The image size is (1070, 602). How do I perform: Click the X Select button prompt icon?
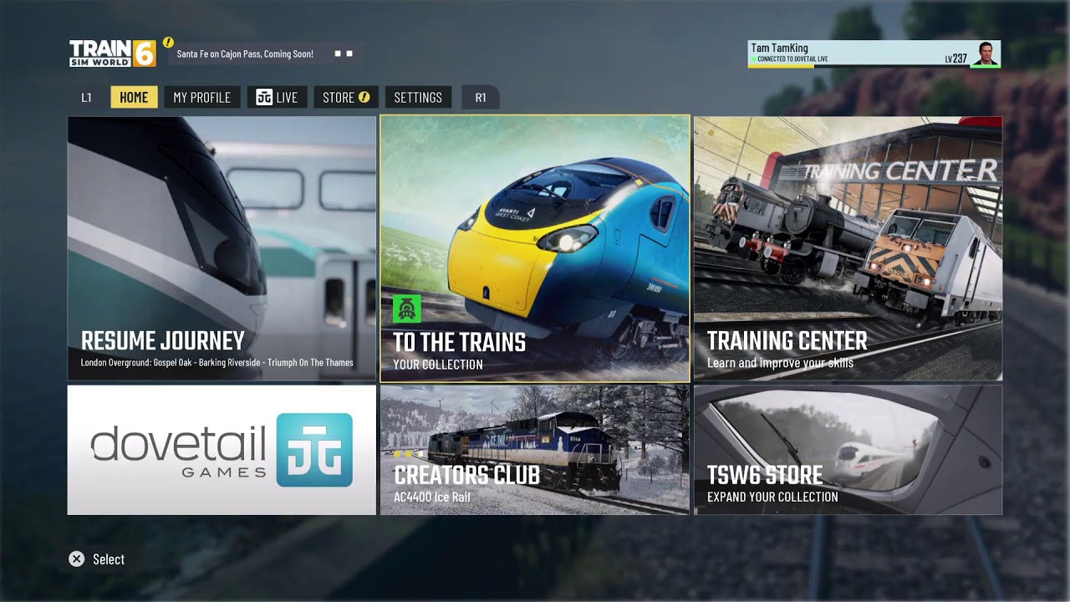point(77,559)
